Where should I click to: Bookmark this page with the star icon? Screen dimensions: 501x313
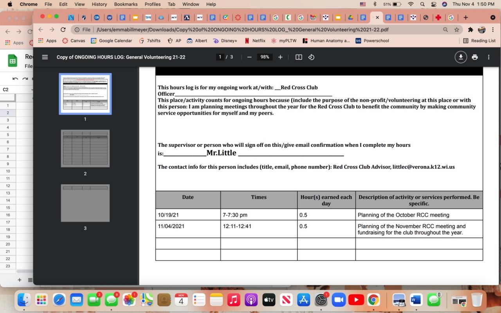[x=456, y=30]
